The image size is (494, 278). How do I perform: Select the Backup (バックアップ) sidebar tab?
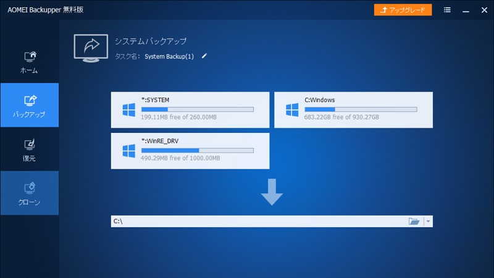[x=29, y=105]
